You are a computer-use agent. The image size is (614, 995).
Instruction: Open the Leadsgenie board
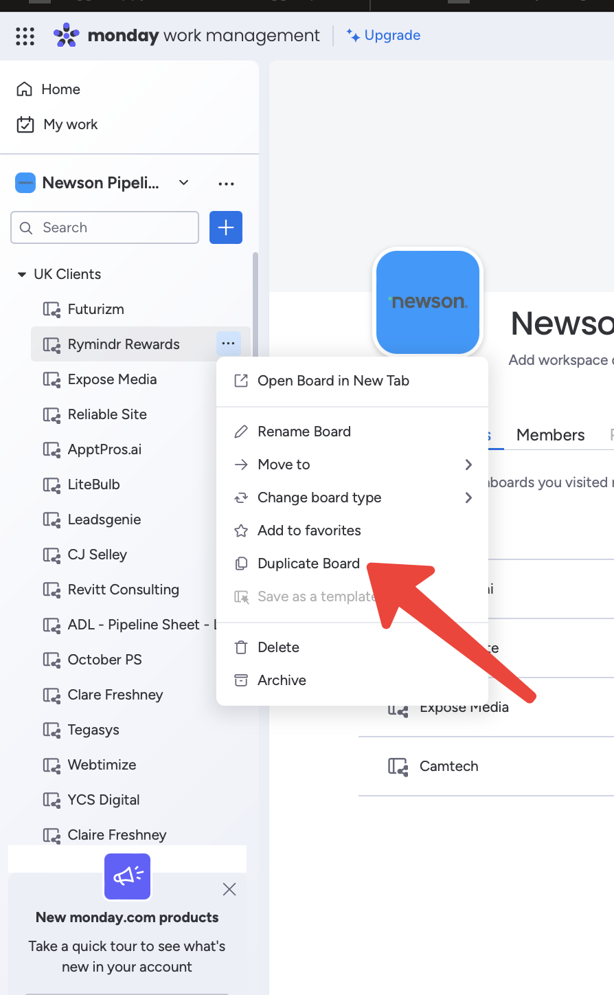(104, 519)
